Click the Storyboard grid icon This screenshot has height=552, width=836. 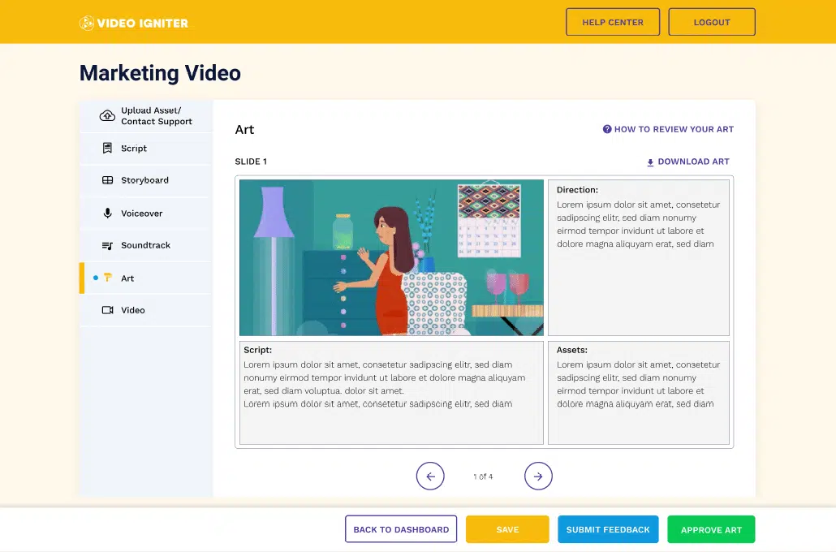pos(106,180)
